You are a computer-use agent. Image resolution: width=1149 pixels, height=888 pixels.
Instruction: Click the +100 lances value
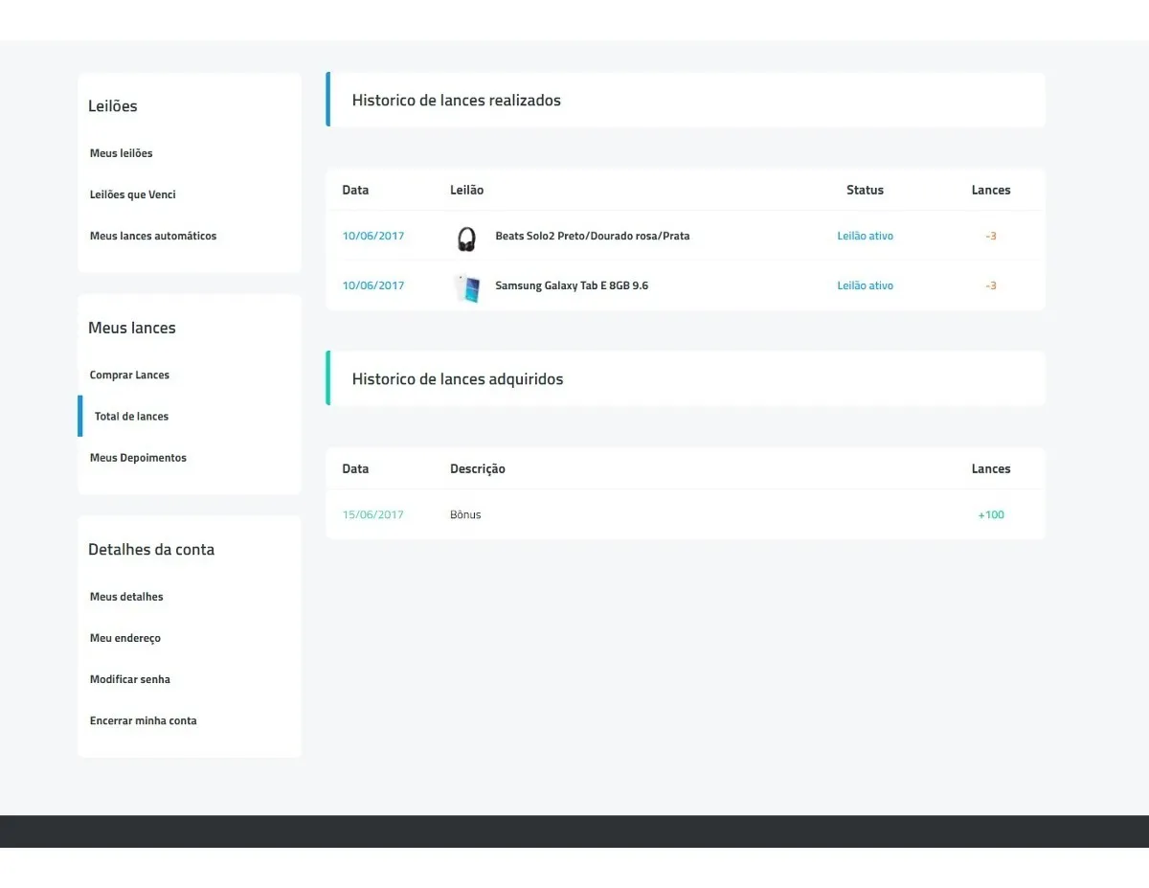point(991,514)
